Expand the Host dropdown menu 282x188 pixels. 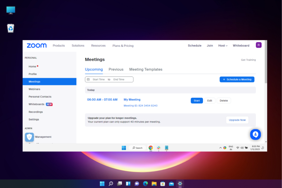click(223, 46)
